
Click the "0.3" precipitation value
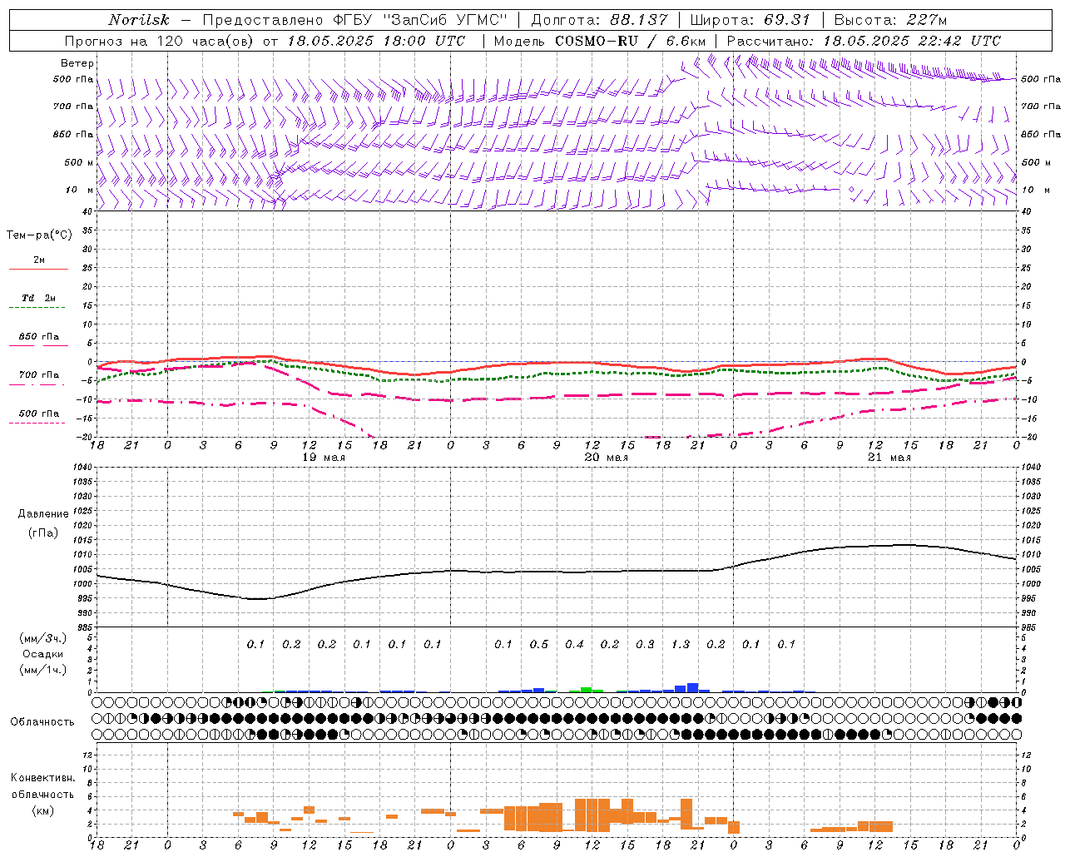click(x=645, y=644)
